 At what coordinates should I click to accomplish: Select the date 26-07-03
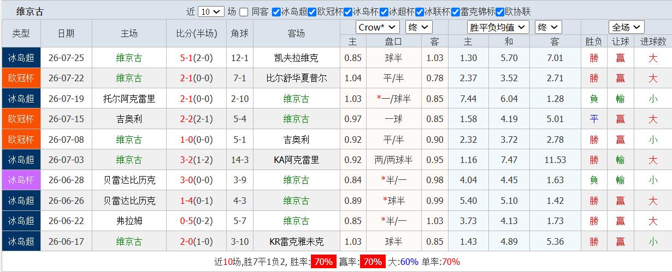pos(66,160)
